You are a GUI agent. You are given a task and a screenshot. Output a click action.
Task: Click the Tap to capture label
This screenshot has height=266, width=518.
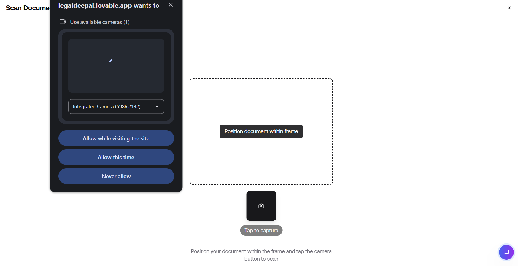[x=261, y=230]
